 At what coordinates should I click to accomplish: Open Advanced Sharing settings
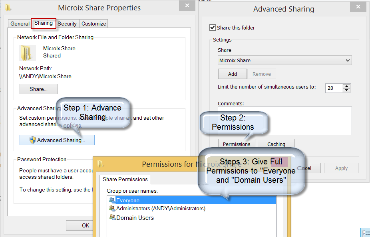pos(57,140)
